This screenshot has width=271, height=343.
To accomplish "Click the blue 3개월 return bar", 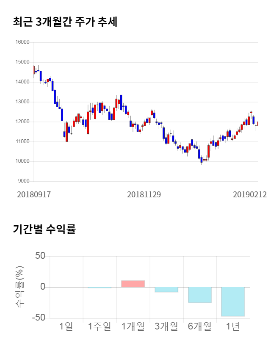I will (166, 290).
